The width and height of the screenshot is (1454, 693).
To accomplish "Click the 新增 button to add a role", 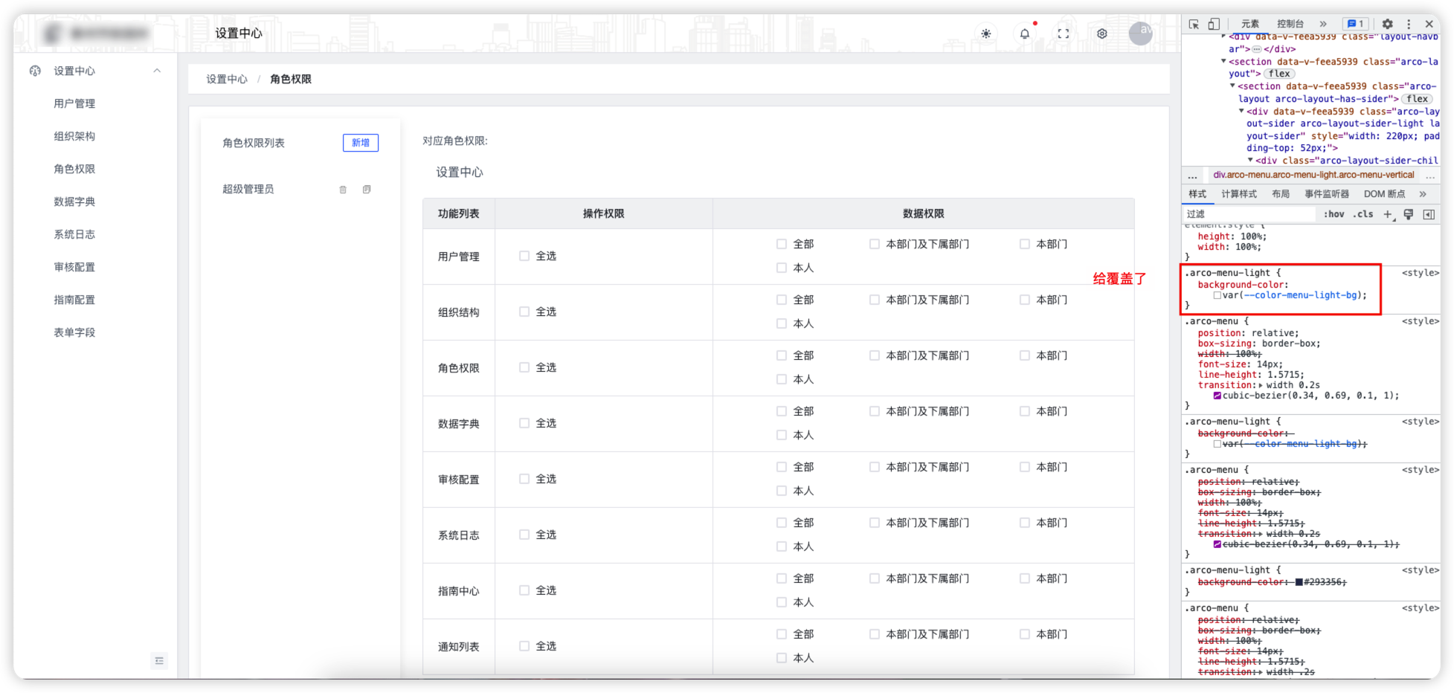I will [360, 143].
